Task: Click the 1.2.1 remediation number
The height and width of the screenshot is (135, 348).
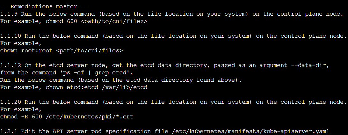Action: pyautogui.click(x=9, y=131)
